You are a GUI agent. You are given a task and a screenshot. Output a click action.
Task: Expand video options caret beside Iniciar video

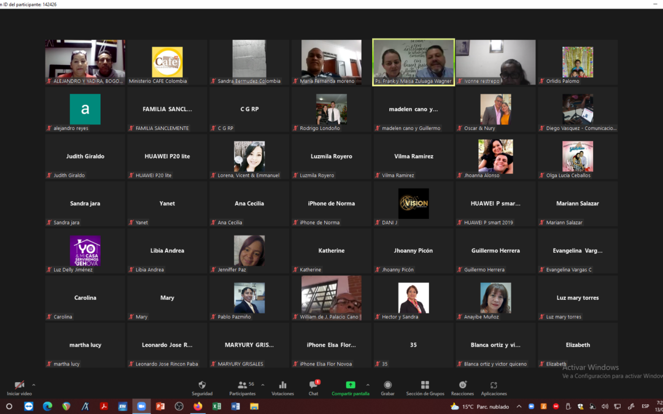click(x=34, y=385)
